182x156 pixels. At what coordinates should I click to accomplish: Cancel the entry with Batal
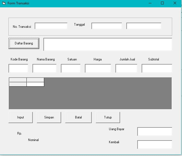coord(78,117)
